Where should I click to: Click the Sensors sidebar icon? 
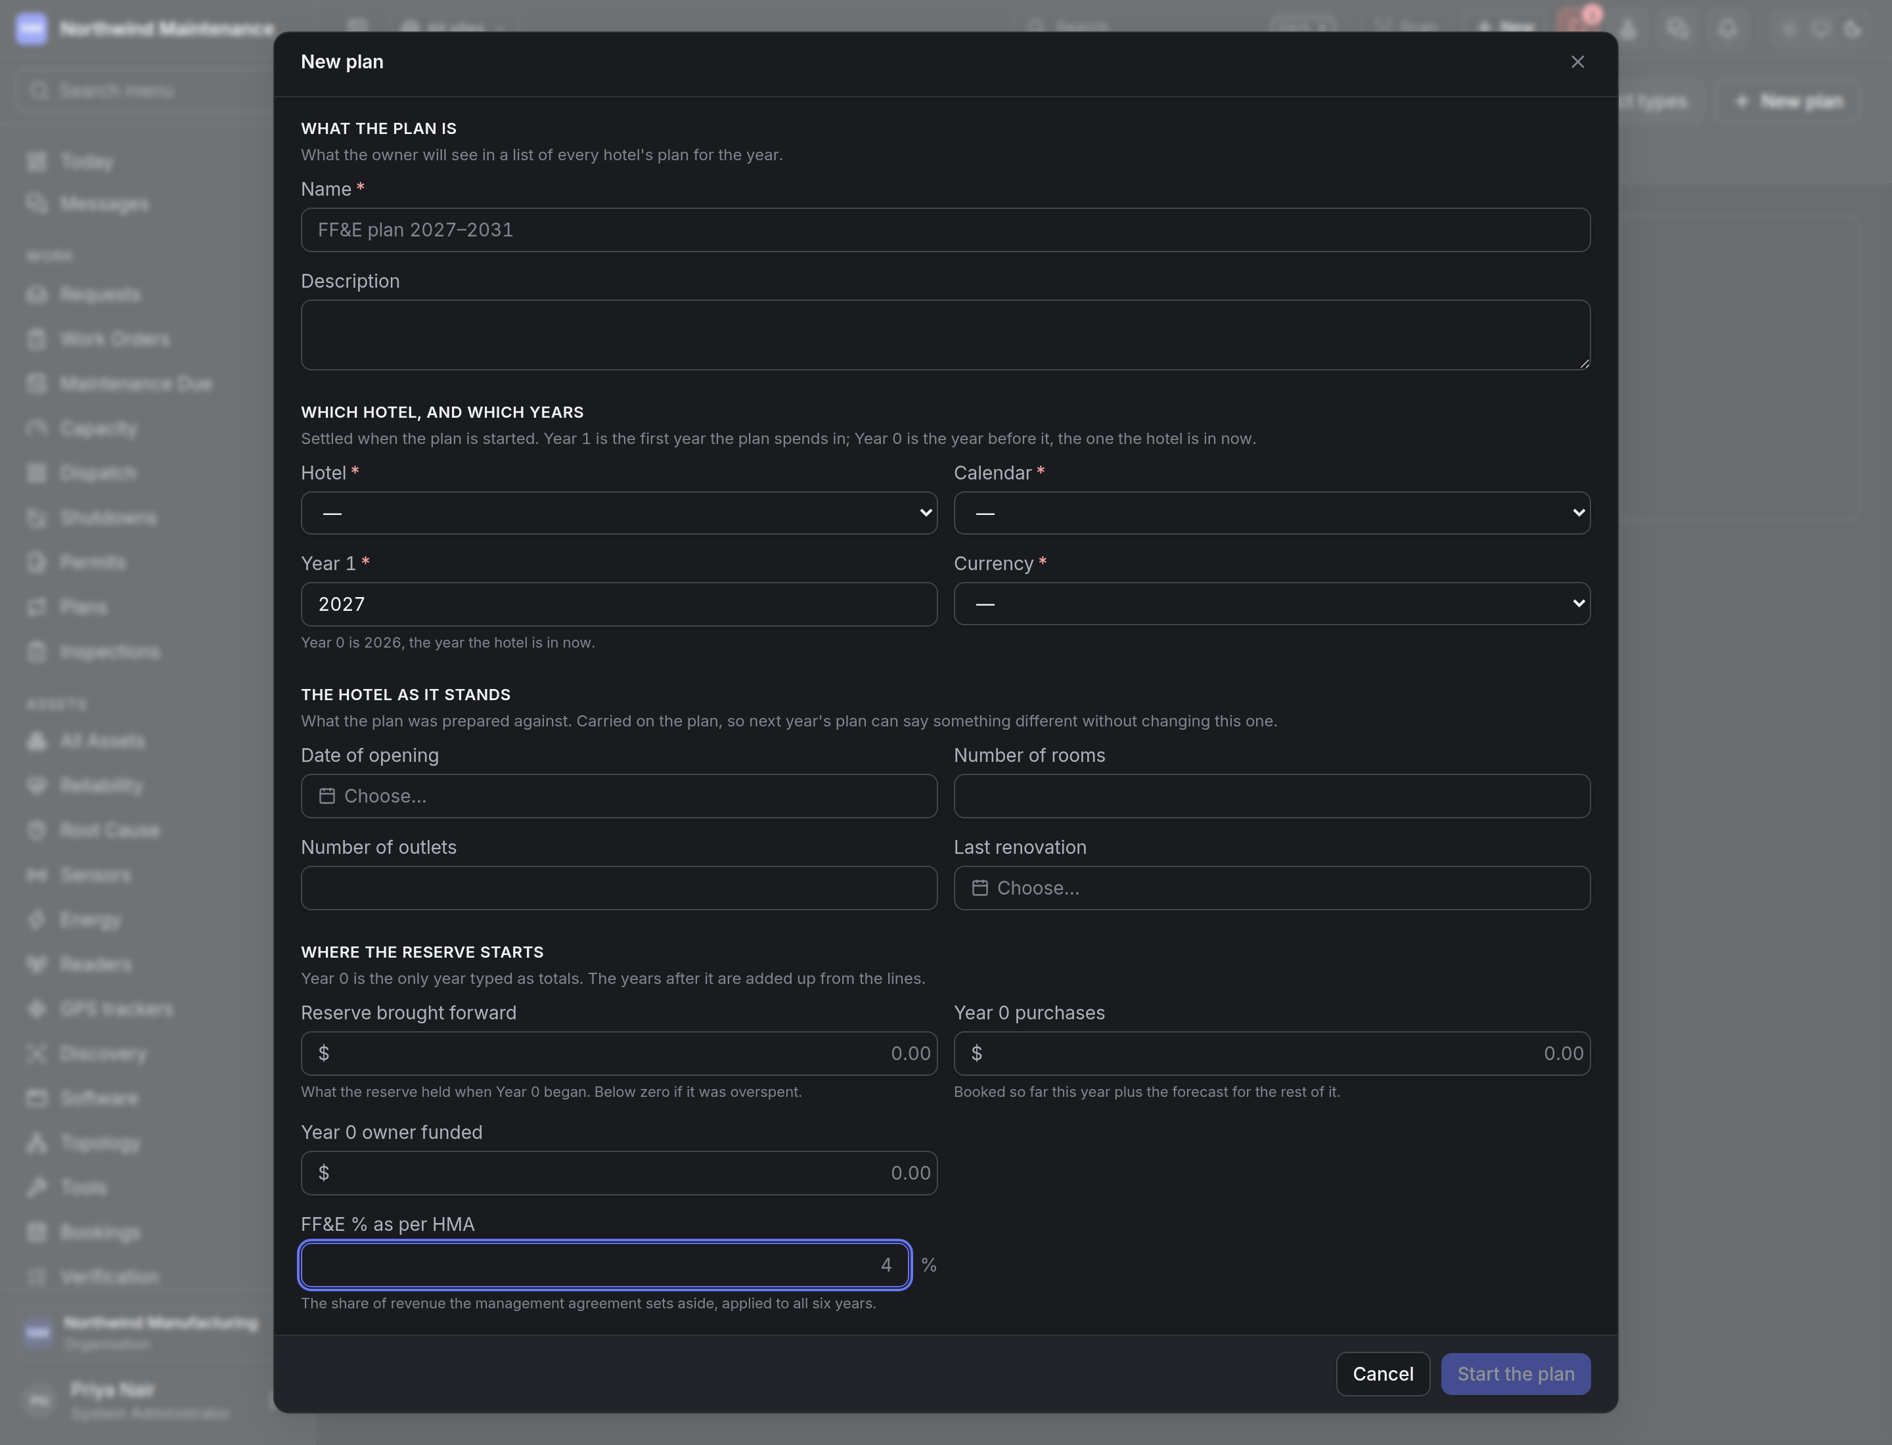[x=36, y=875]
